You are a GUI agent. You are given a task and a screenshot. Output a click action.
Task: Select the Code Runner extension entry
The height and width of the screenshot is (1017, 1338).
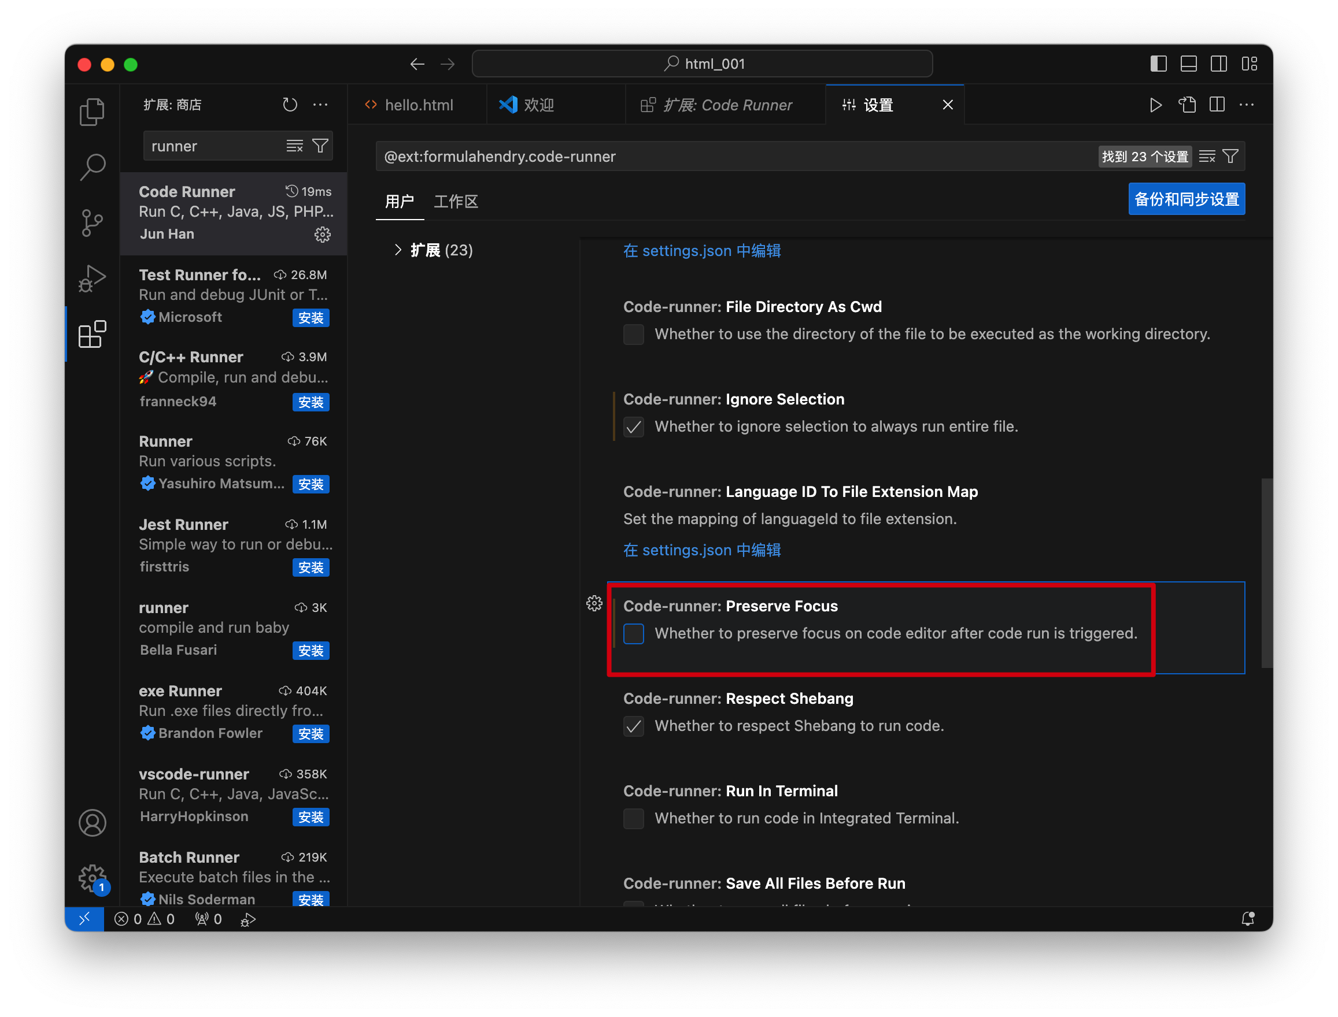234,213
